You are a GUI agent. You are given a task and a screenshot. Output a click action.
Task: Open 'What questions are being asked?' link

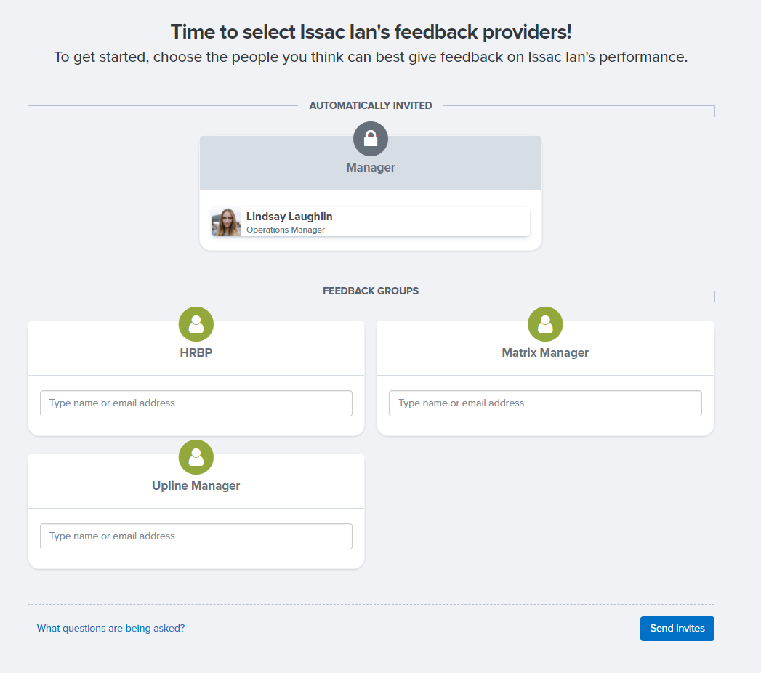(110, 629)
